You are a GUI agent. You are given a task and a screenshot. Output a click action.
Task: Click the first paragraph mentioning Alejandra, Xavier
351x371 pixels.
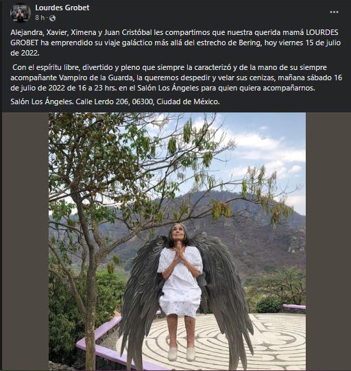pos(175,43)
